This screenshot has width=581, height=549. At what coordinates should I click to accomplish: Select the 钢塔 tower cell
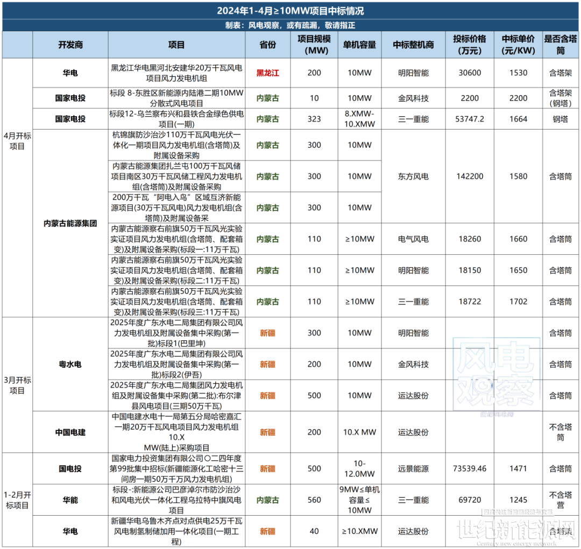(x=561, y=119)
